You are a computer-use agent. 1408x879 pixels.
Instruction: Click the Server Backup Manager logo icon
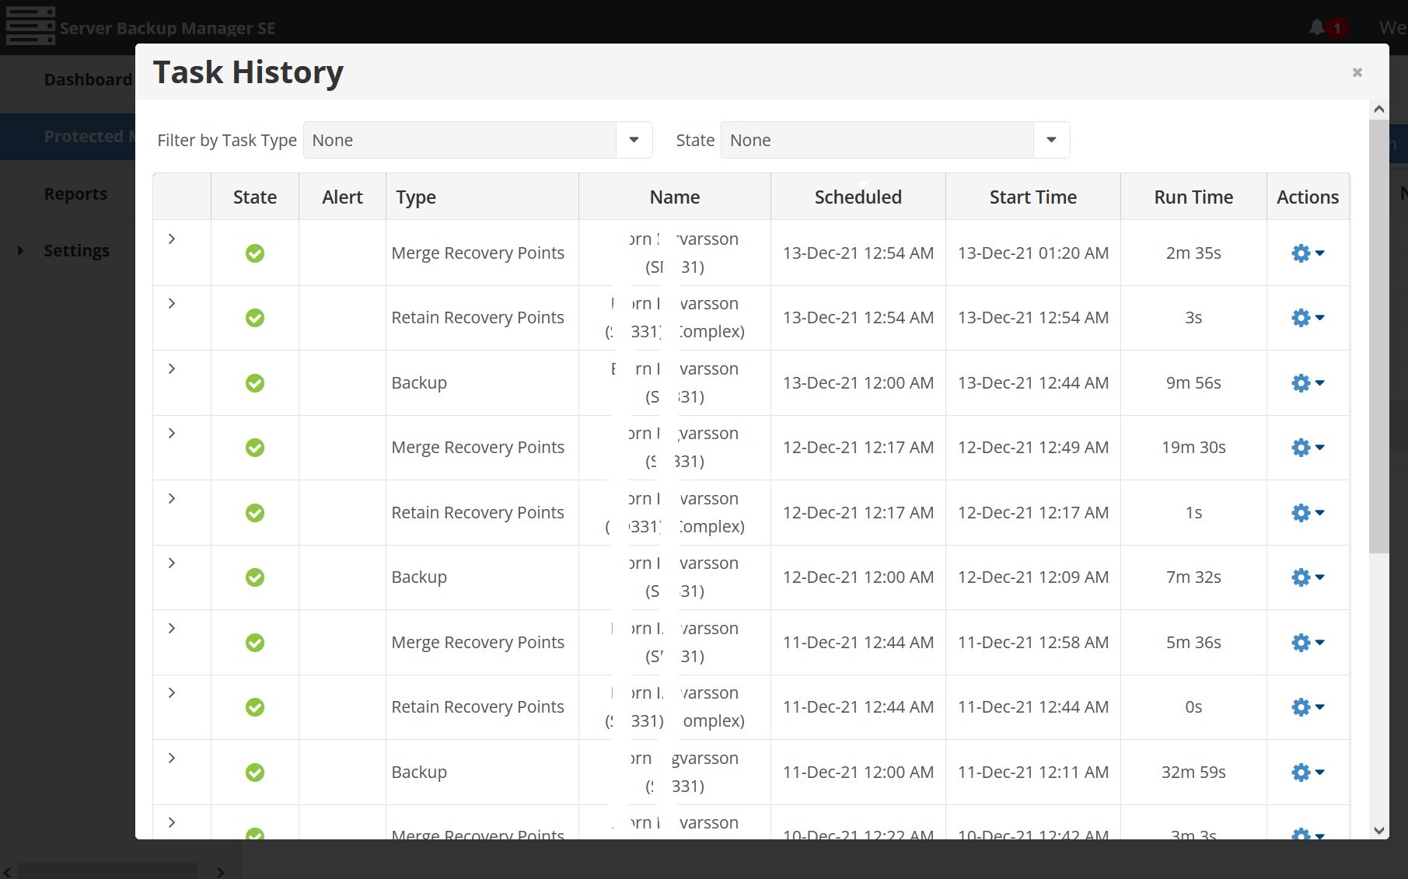(x=30, y=26)
